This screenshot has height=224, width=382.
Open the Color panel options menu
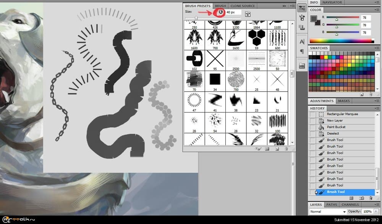point(377,10)
